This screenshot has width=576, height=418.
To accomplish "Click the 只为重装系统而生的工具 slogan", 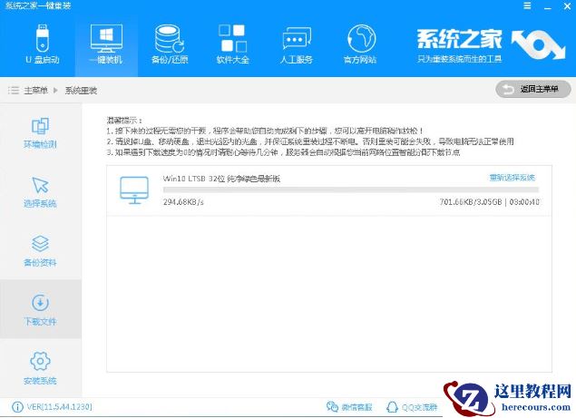I will [460, 59].
